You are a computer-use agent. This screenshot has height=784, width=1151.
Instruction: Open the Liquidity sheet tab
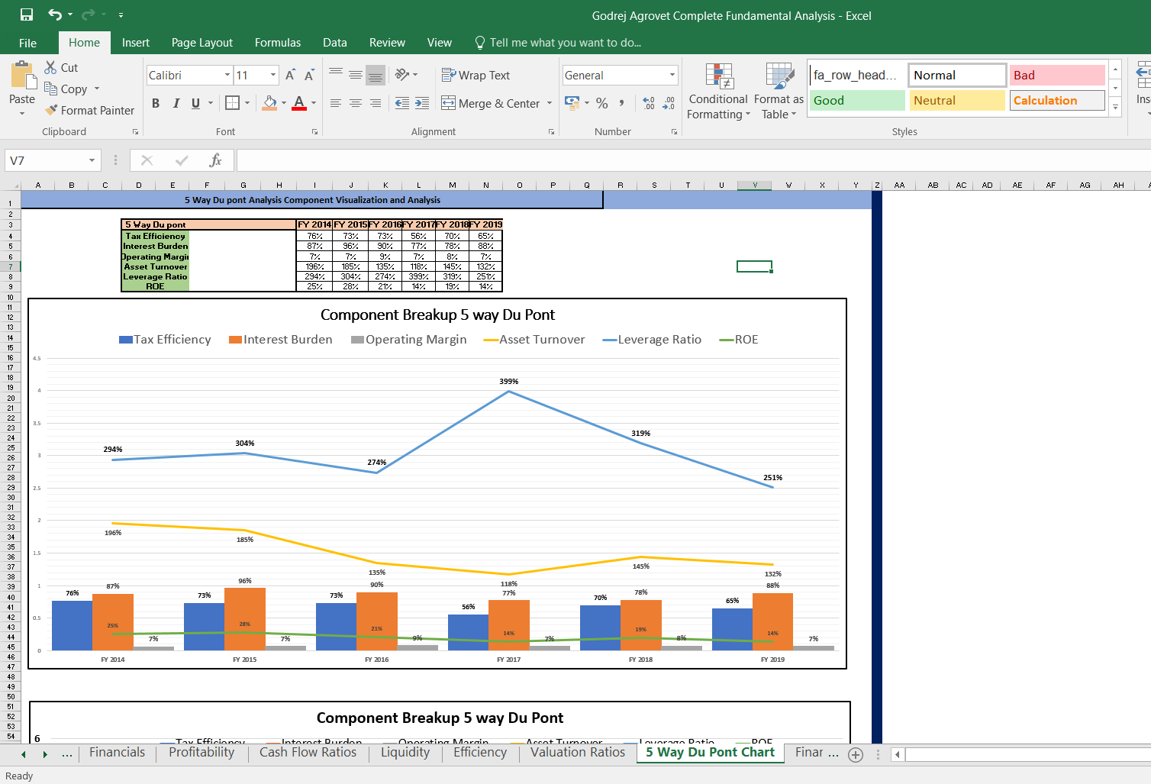point(405,752)
